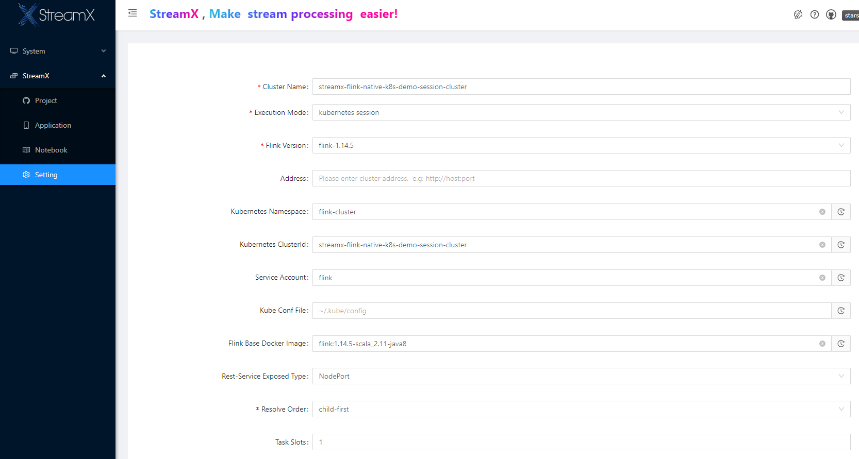This screenshot has width=859, height=459.
Task: Focus the Kube Conf File input field
Action: [x=572, y=311]
